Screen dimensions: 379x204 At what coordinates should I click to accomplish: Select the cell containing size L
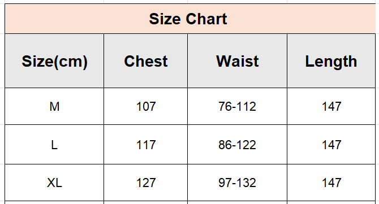click(54, 145)
